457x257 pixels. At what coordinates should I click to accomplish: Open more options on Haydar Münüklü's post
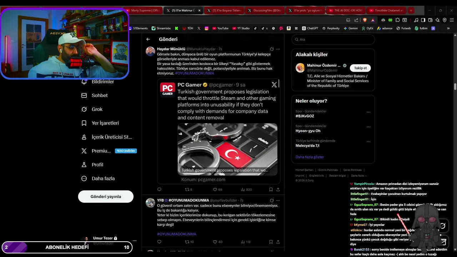click(278, 49)
